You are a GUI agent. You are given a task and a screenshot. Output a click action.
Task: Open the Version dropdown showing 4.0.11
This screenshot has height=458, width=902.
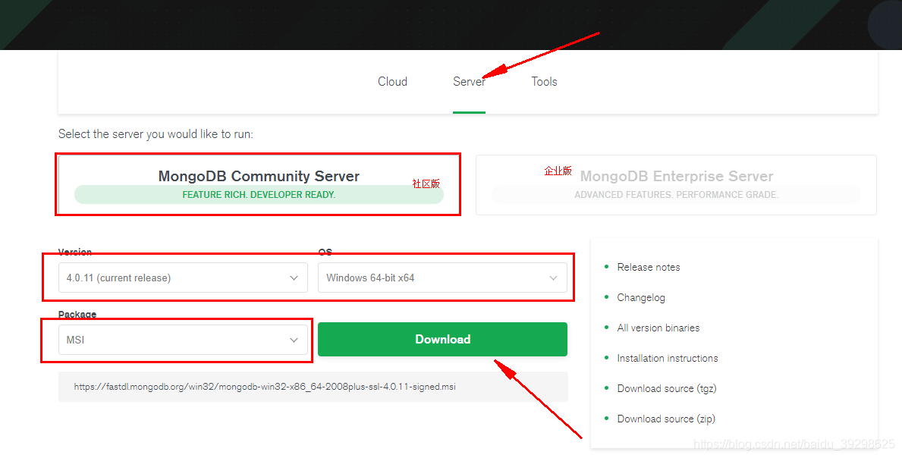tap(183, 278)
